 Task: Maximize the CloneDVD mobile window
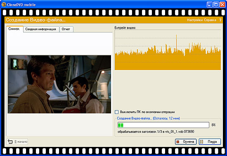pyautogui.click(x=216, y=5)
